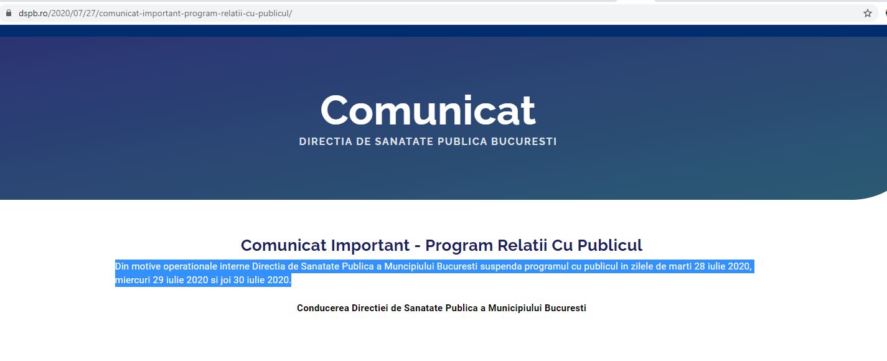
Task: Click the dspb.ro domain in the URL
Action: click(x=33, y=13)
